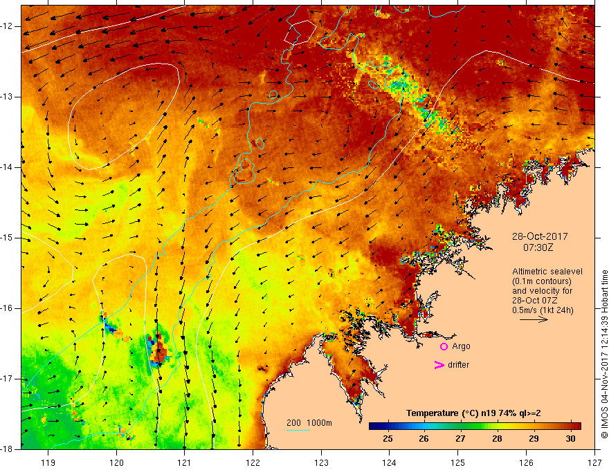
Task: Click the magenta Argo circle legend symbol
Action: pos(444,347)
